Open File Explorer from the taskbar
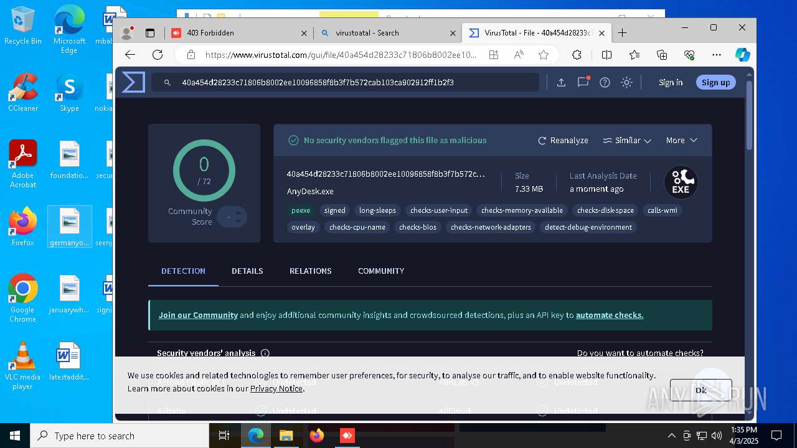 point(286,436)
